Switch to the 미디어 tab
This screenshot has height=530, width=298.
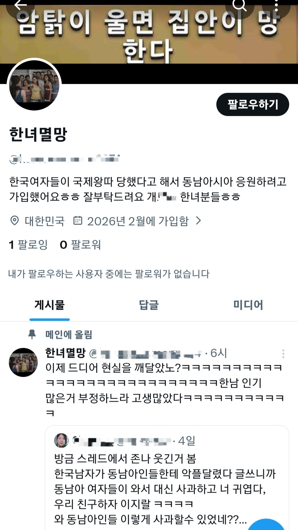pyautogui.click(x=248, y=305)
